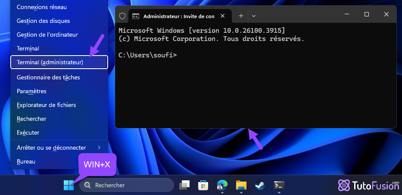
Task: Open the terminal profile dropdown arrow
Action: pos(253,16)
